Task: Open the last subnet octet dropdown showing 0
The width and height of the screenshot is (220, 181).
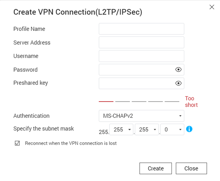Action: pos(172,129)
